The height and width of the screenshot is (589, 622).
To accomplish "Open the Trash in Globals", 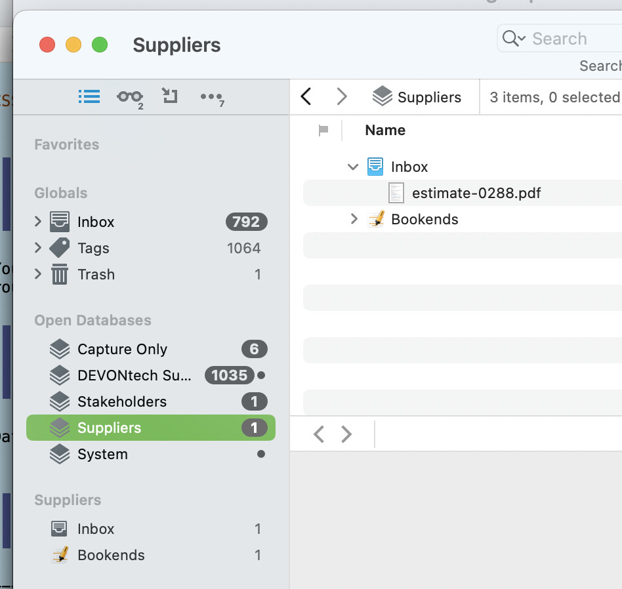I will click(x=96, y=274).
